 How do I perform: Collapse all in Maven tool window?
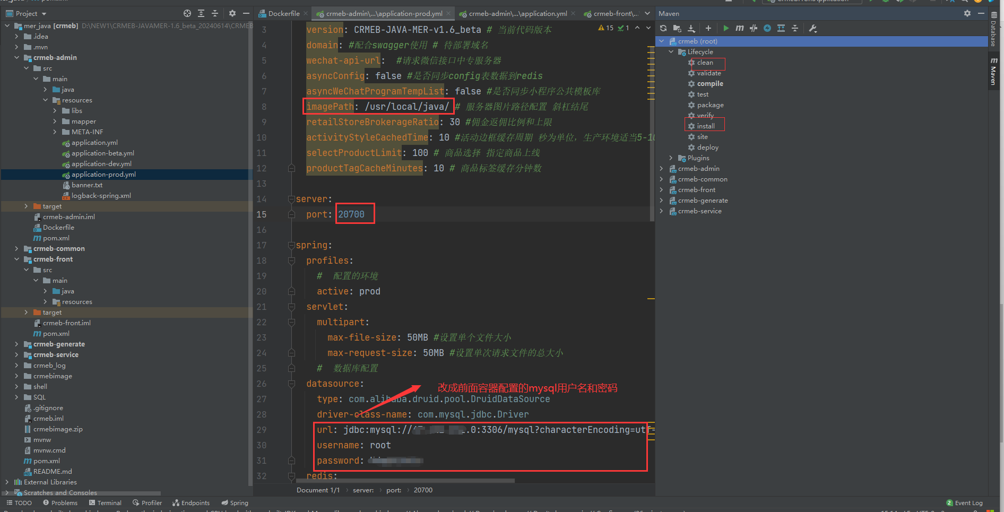(795, 28)
